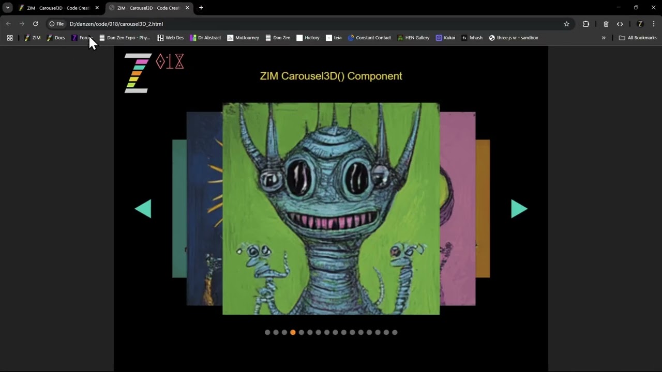
Task: Open the All Bookmarks folder
Action: pos(638,38)
